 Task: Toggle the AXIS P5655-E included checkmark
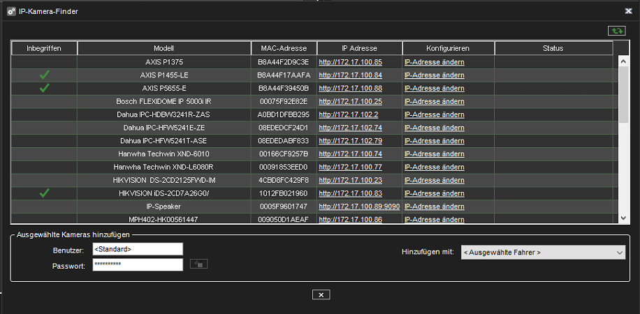tap(44, 89)
